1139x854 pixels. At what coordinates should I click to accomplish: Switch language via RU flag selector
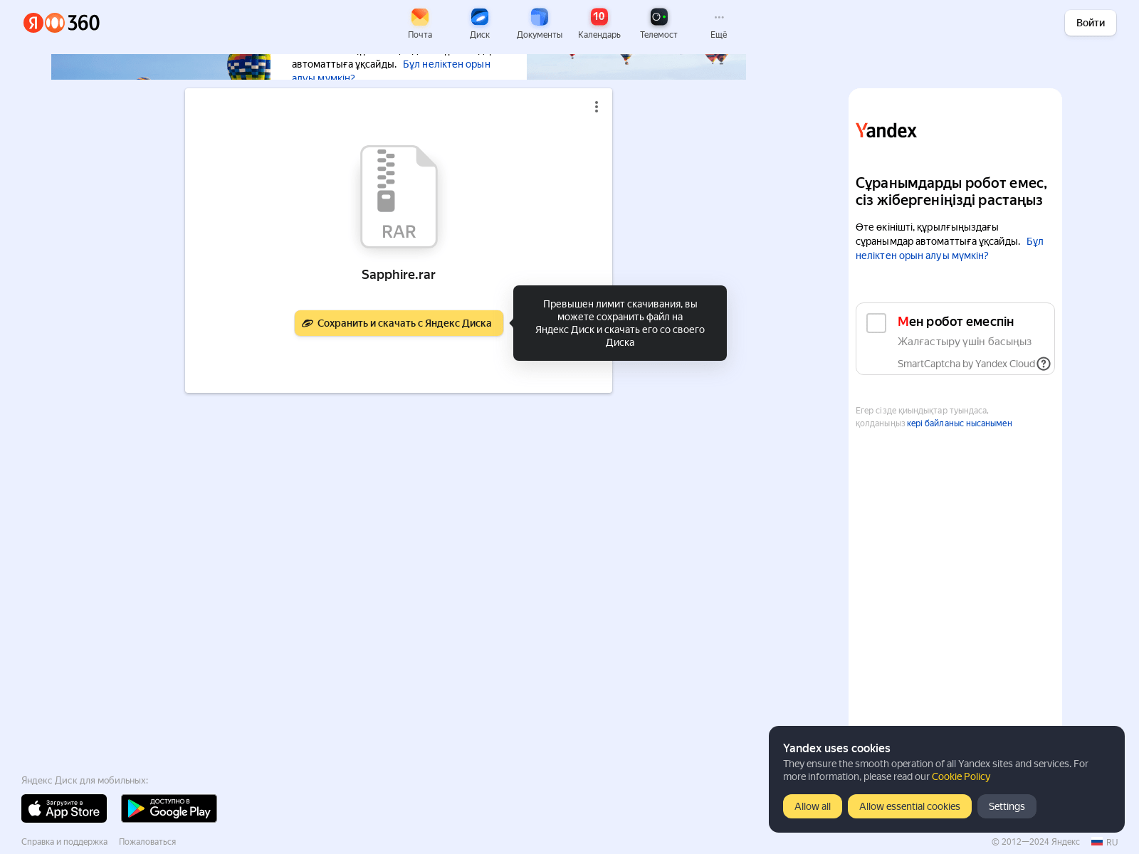[x=1105, y=842]
